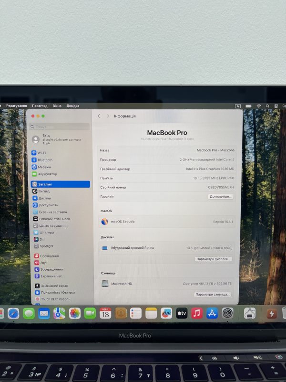
Task: Open Freeform from the Dock
Action: pyautogui.click(x=166, y=313)
